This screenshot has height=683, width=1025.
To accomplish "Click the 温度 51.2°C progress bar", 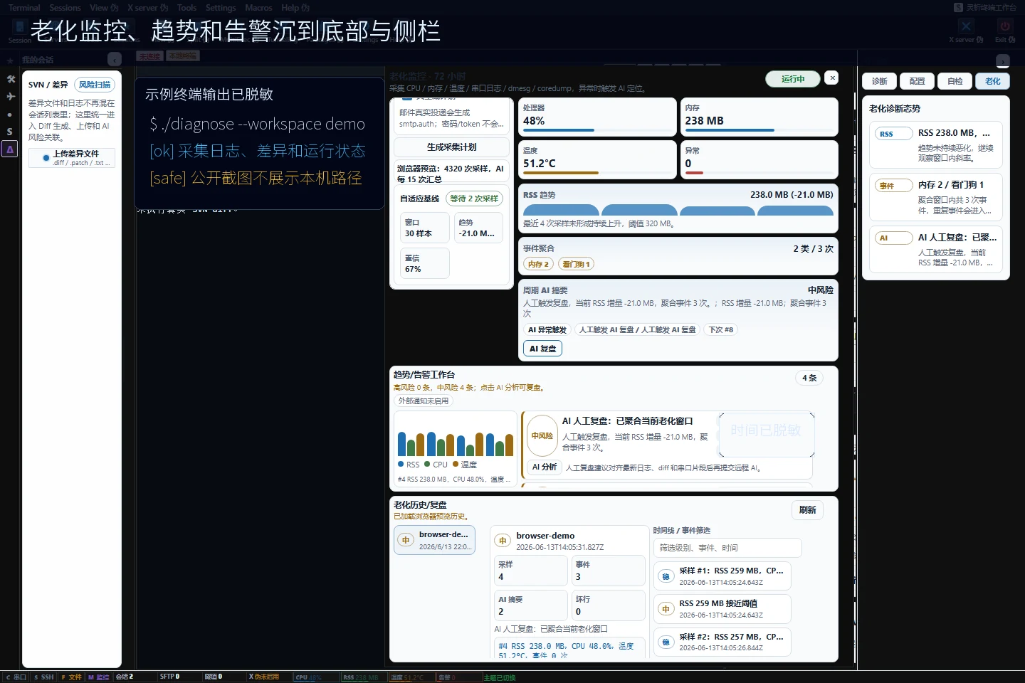I will pyautogui.click(x=598, y=173).
